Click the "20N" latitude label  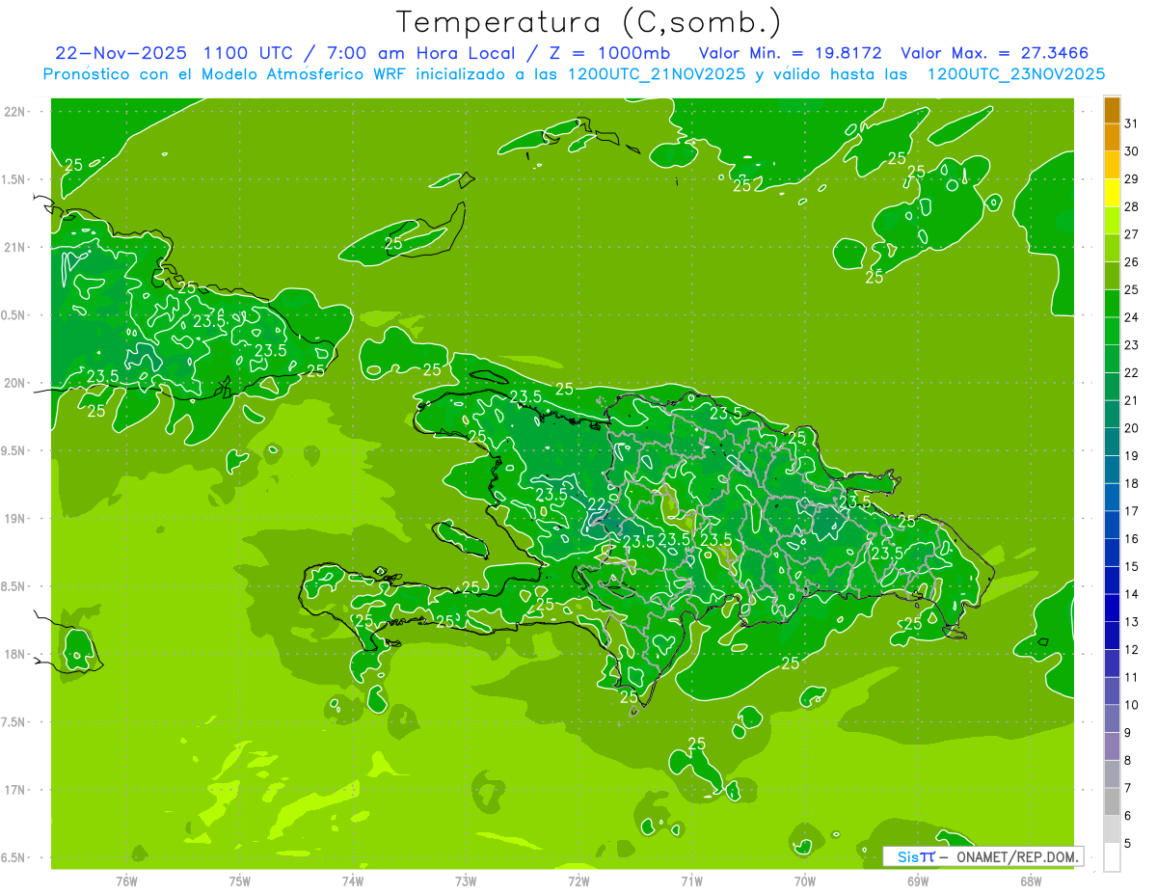14,383
